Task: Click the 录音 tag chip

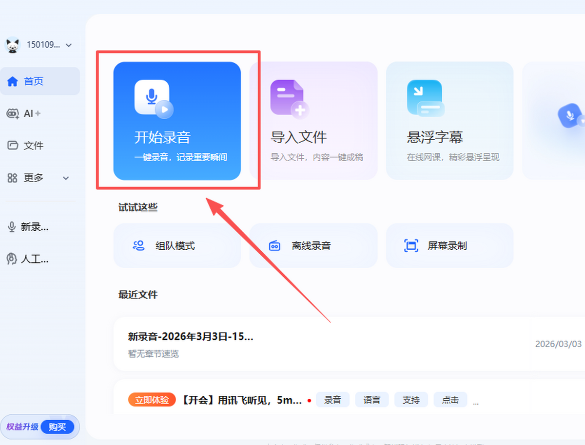Action: pyautogui.click(x=333, y=400)
